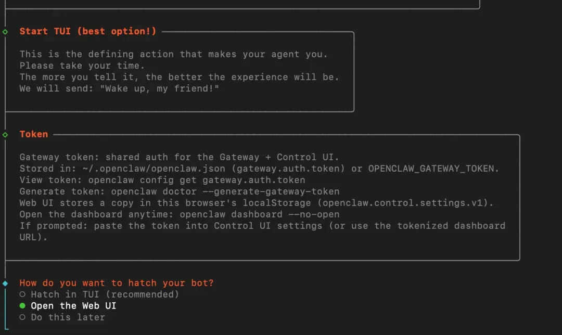The image size is (562, 335).
Task: Click the "openclaw dashboard --no-open" command
Action: coord(260,214)
